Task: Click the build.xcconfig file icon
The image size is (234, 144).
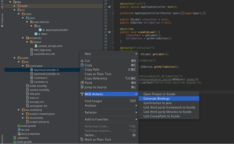Action: point(27,86)
